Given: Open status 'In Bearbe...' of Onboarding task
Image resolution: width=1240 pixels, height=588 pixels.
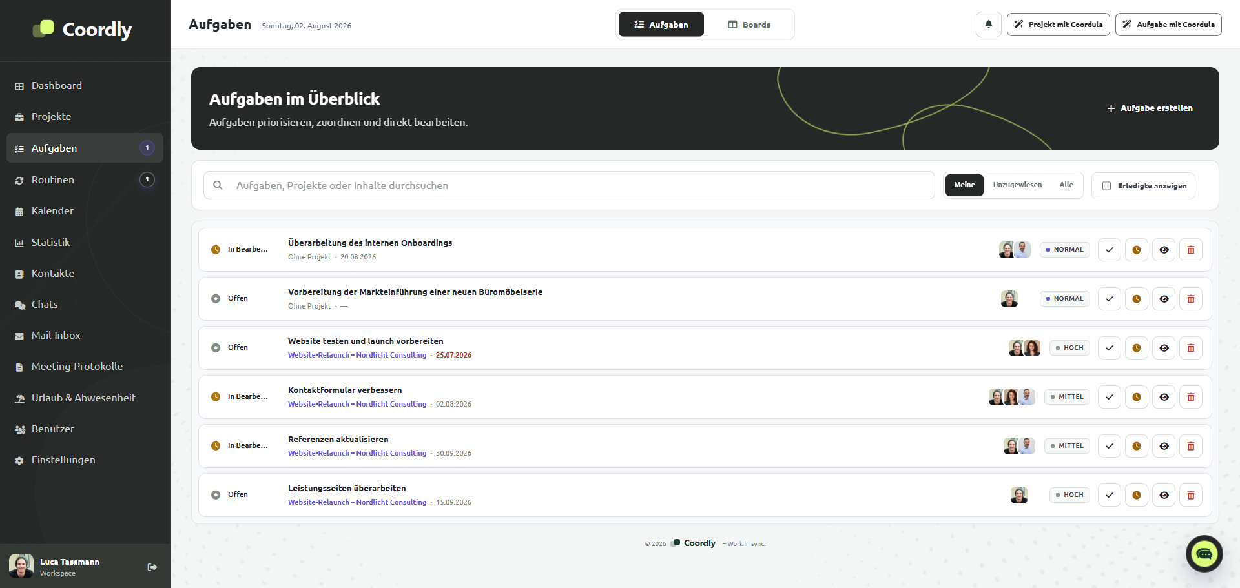Looking at the screenshot, I should coord(240,250).
